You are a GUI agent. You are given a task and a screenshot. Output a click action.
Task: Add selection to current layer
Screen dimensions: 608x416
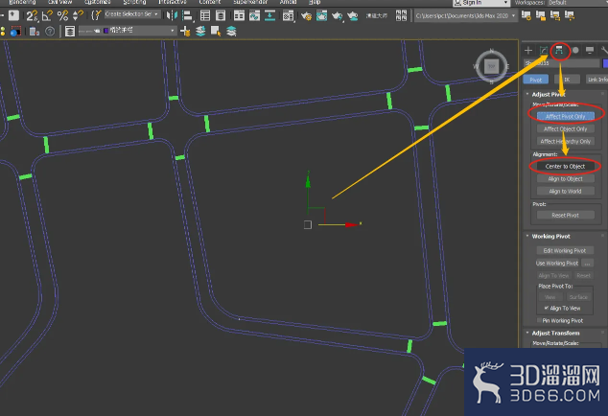[x=200, y=32]
